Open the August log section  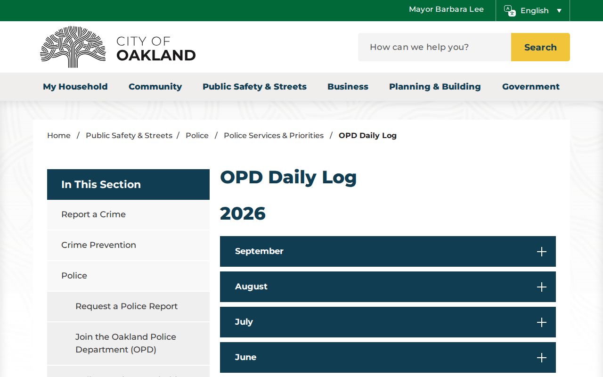pos(388,287)
